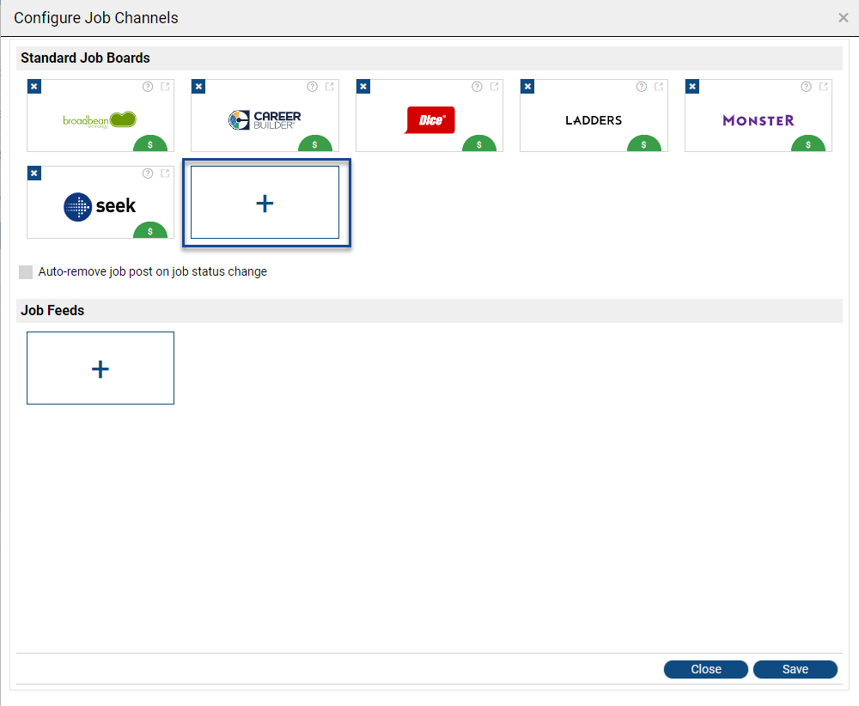Viewport: 859px width, 706px height.
Task: Remove the Ladders job board
Action: click(x=527, y=87)
